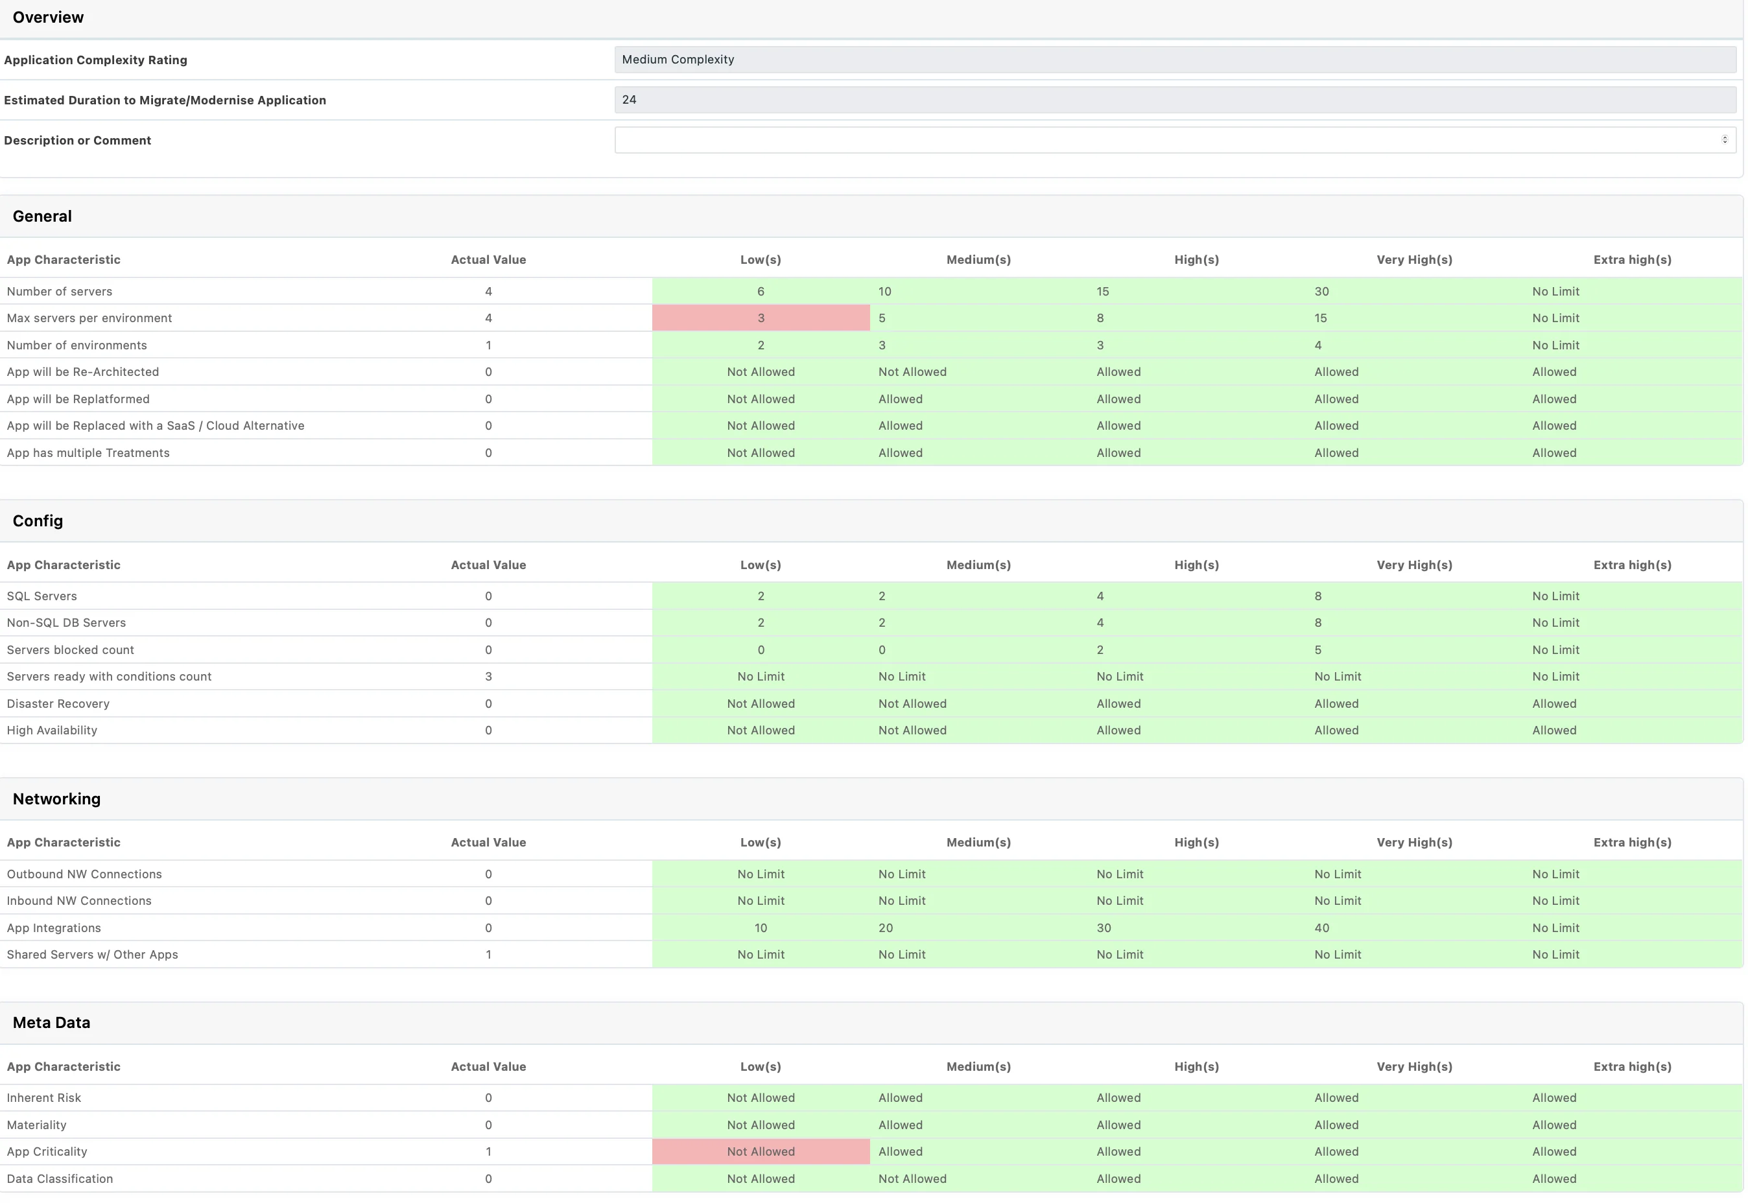This screenshot has height=1203, width=1748.
Task: Click 'App will be Replaced with a SaaS / Cloud Alternative'
Action: click(156, 426)
